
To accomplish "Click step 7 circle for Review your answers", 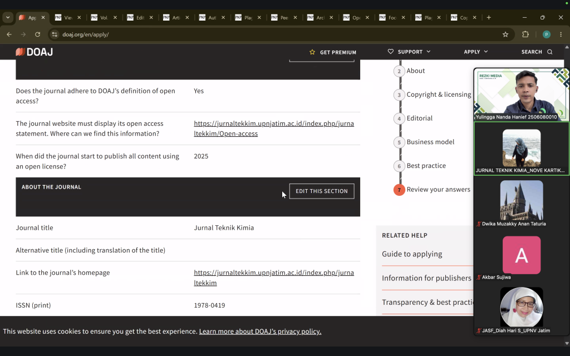I will point(399,190).
